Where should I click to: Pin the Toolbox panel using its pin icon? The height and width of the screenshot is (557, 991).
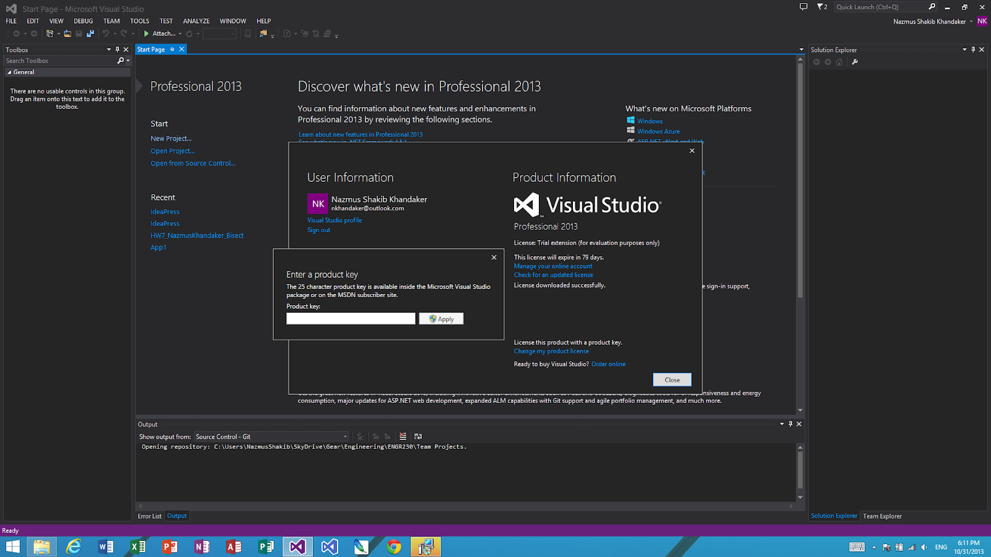click(x=117, y=50)
